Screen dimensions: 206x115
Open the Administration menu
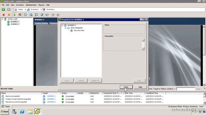coord(31,5)
